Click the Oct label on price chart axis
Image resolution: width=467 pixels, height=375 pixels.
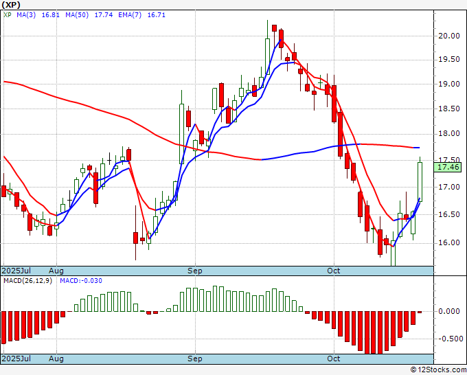pos(334,271)
